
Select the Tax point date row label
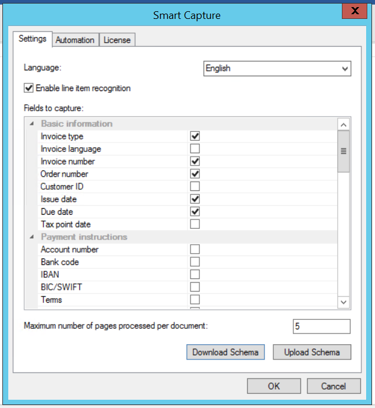coord(66,224)
